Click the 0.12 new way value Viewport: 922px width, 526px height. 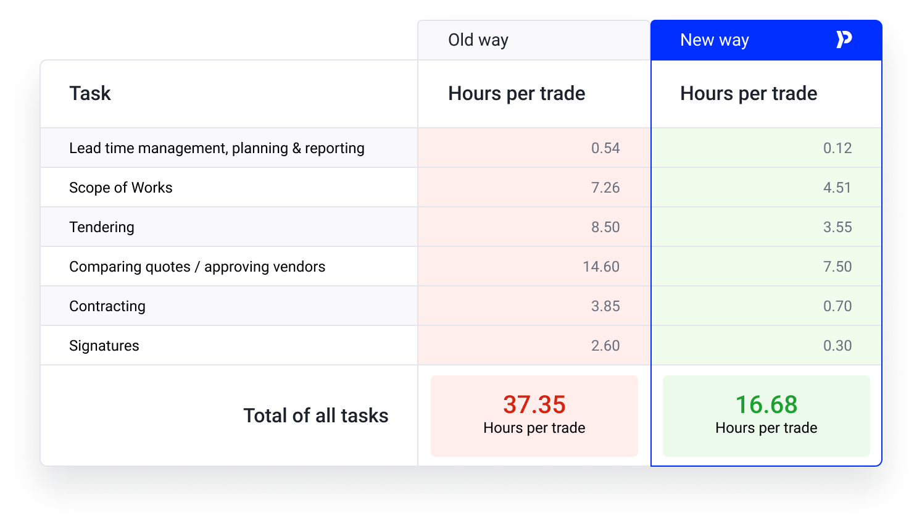[x=837, y=148]
